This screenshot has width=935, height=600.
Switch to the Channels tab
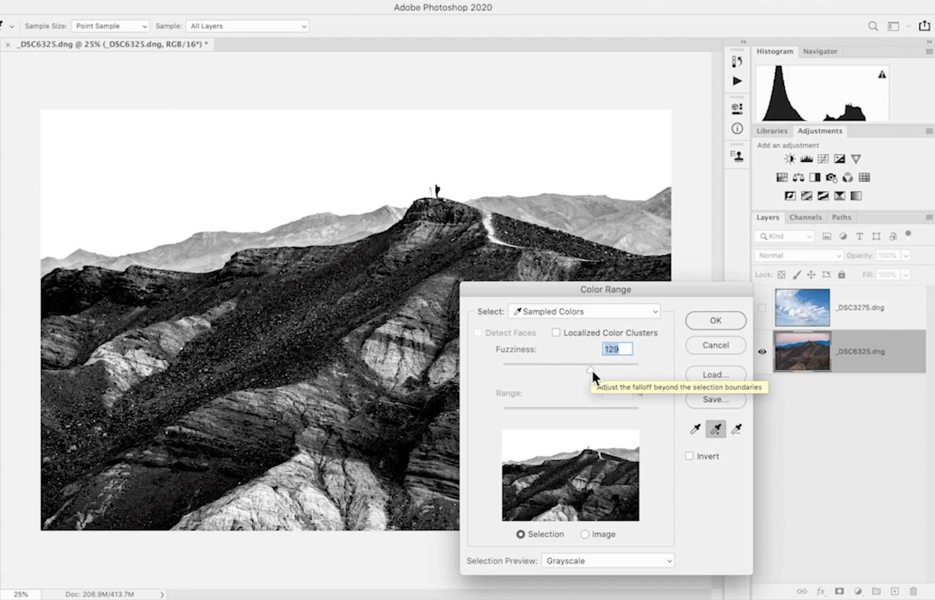805,217
